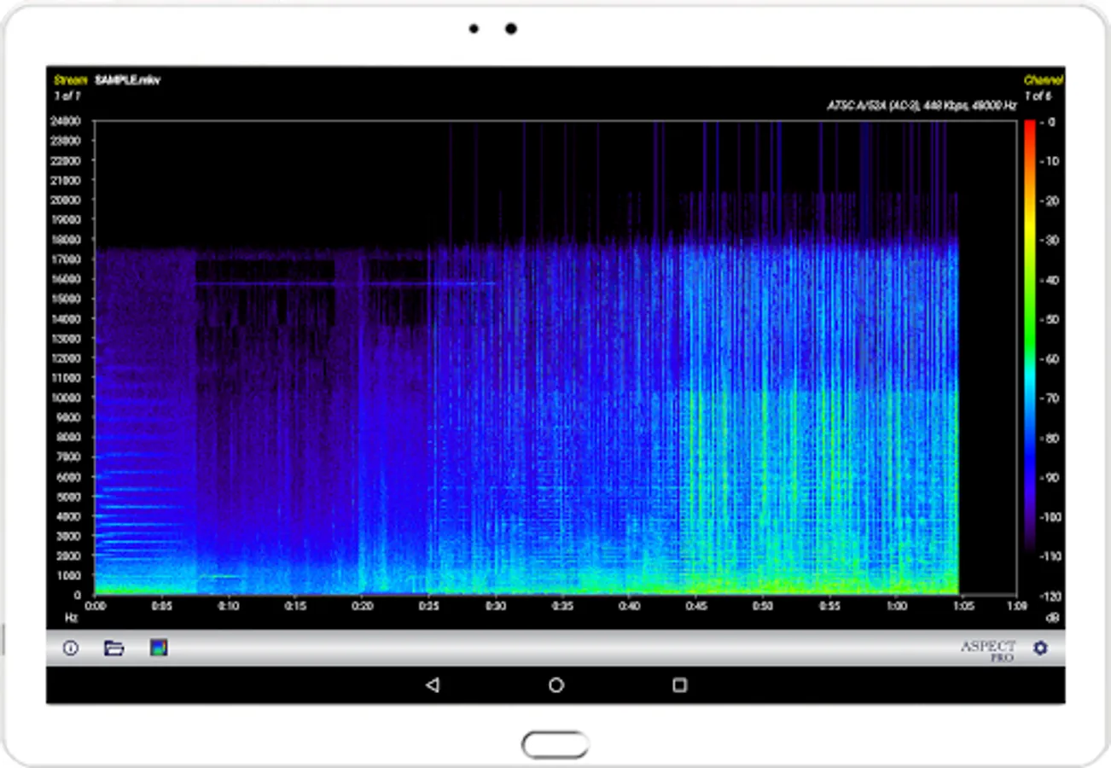The image size is (1111, 768).
Task: Tap the Stream selector label
Action: 71,80
